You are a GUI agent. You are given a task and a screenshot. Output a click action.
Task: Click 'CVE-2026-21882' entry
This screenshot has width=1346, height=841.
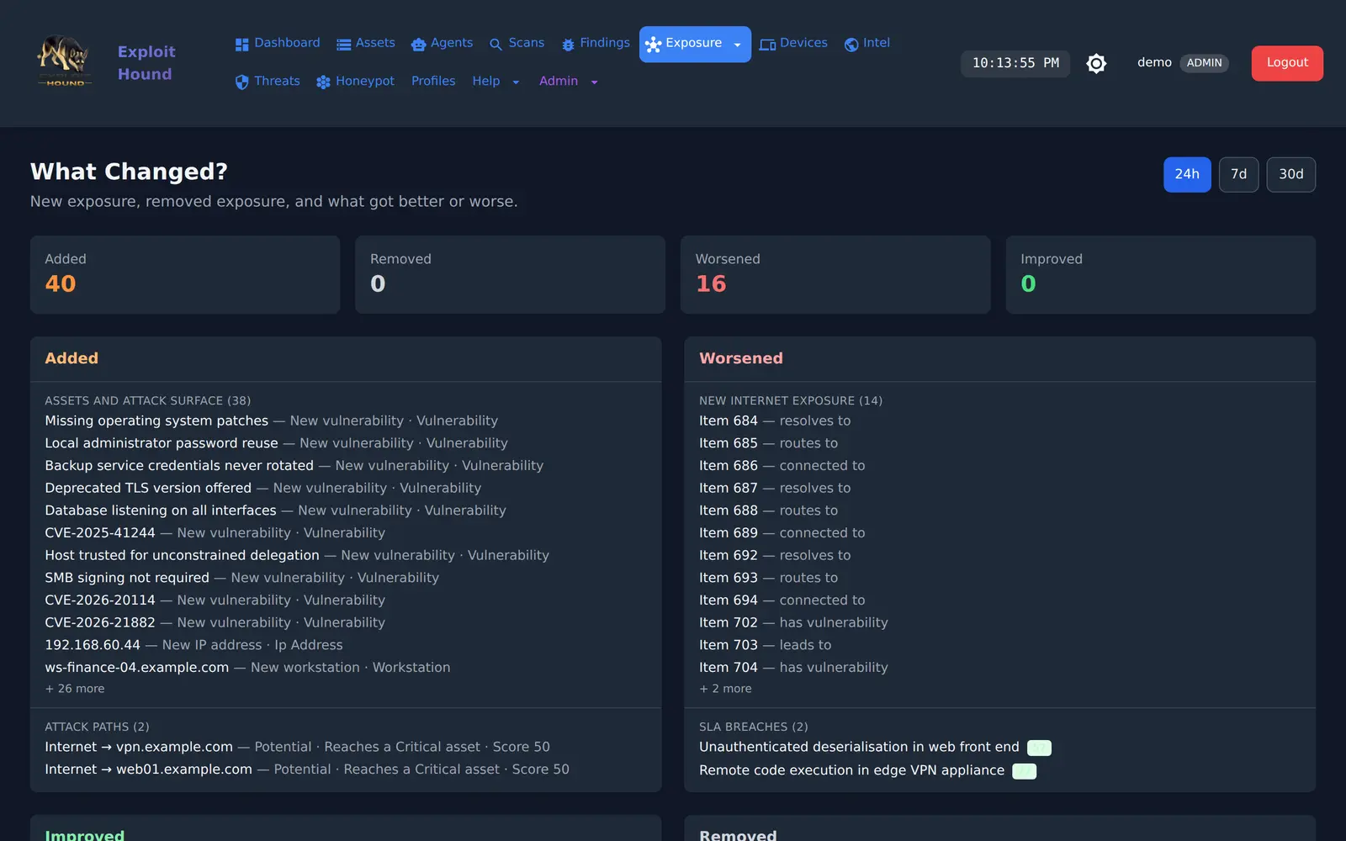[x=100, y=622]
